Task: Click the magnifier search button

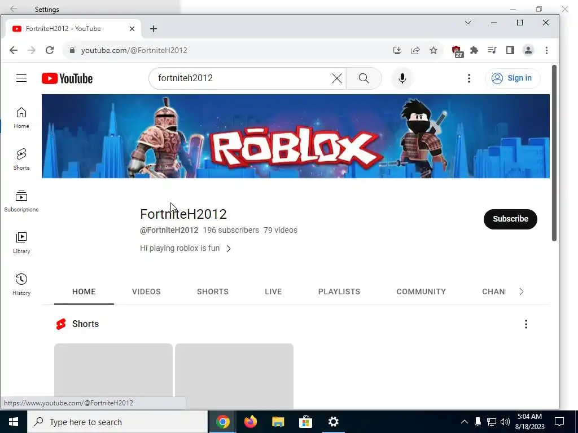Action: (x=364, y=78)
